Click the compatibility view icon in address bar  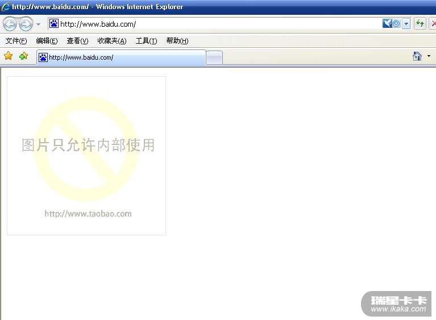pyautogui.click(x=396, y=24)
